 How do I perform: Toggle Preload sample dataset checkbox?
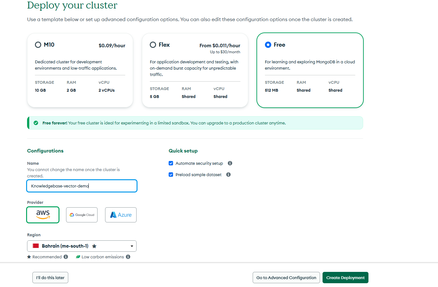tap(171, 175)
